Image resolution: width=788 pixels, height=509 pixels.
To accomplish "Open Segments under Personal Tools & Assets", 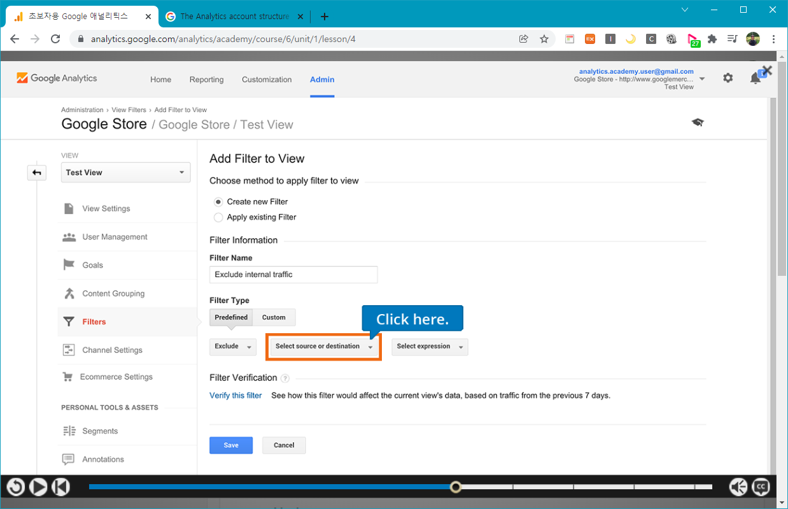I will (x=100, y=431).
